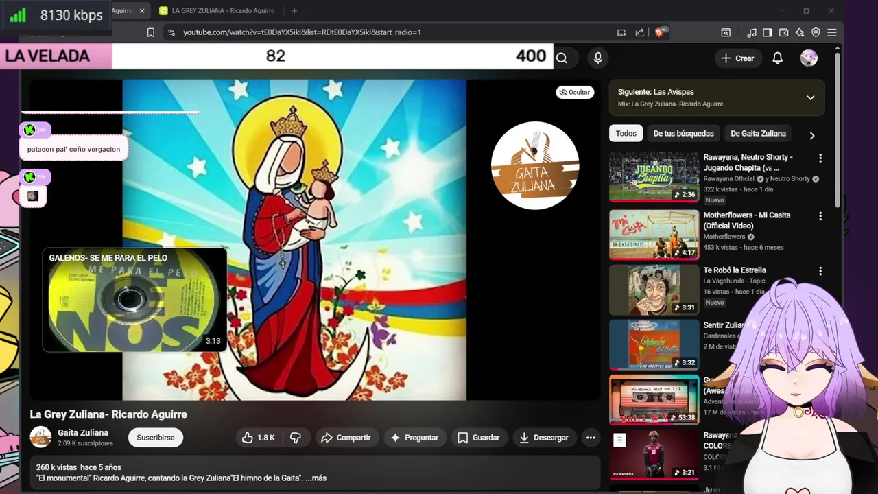Click the "260 k vistas hace 5 años" text

(x=78, y=467)
